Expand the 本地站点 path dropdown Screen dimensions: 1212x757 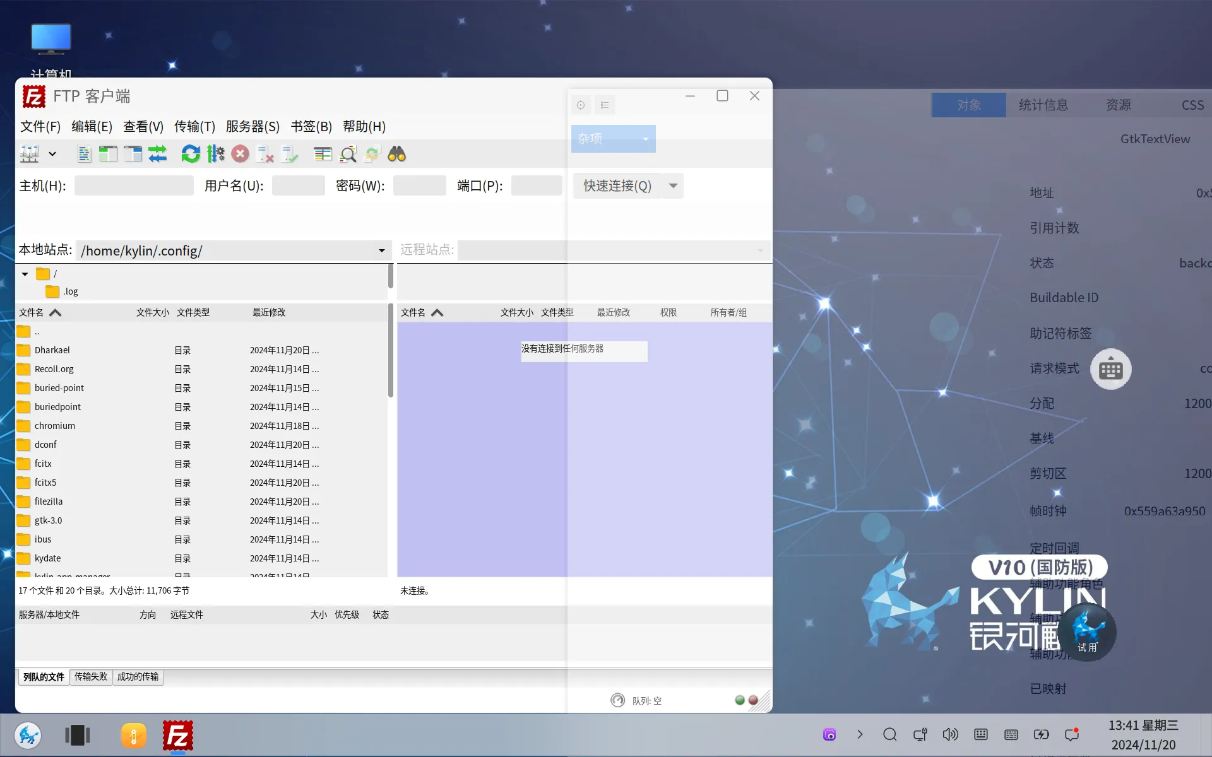tap(382, 250)
